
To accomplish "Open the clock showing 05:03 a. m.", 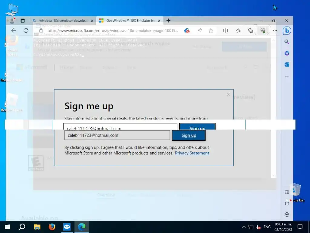I will click(283, 227).
